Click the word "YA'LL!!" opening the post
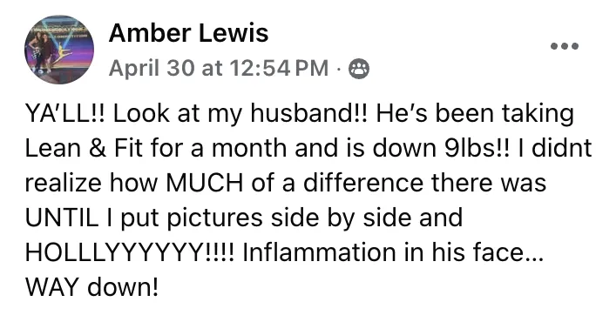The image size is (596, 322). [67, 113]
